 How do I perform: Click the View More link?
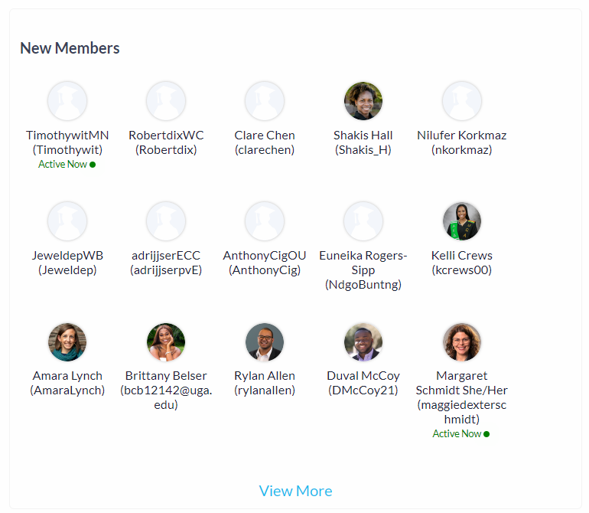click(295, 491)
